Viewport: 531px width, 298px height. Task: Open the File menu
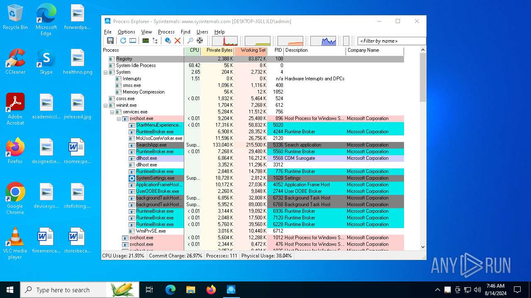click(x=108, y=32)
